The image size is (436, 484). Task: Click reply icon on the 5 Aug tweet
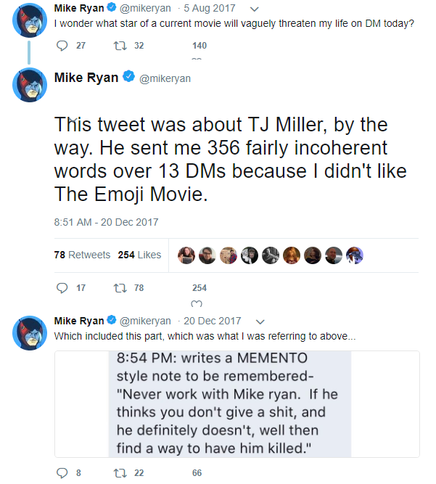point(62,46)
